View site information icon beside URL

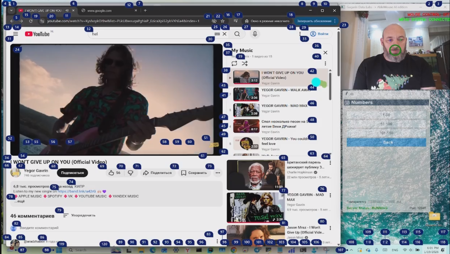coord(42,21)
